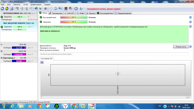Click the globe with disk toolbar icon

pyautogui.click(x=36, y=9)
